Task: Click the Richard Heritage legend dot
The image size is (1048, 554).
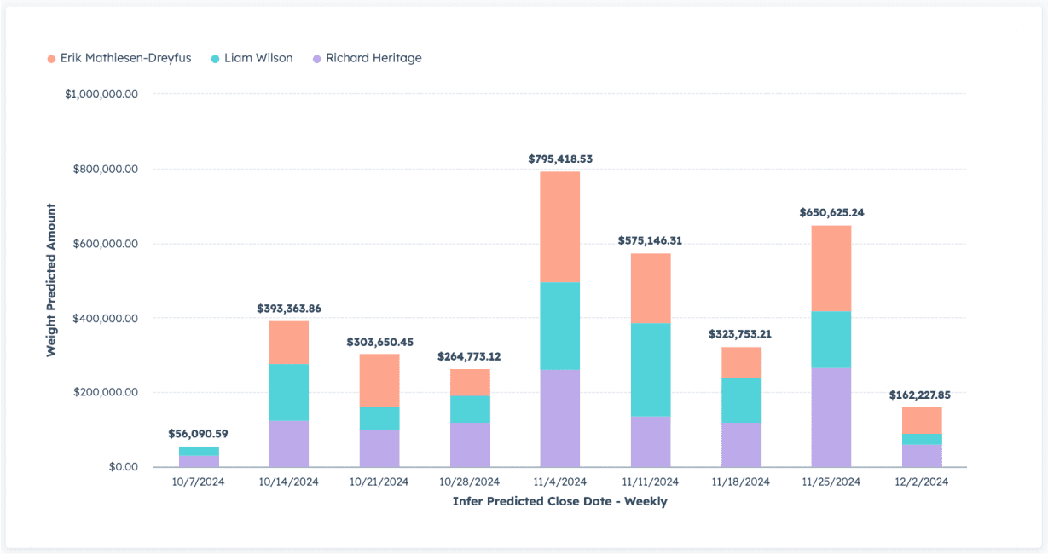Action: click(316, 57)
